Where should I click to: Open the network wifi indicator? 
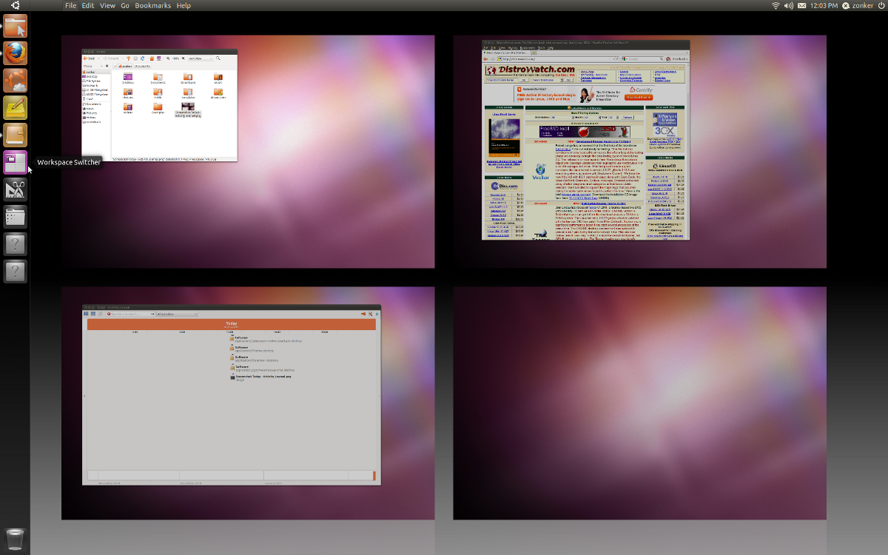776,5
